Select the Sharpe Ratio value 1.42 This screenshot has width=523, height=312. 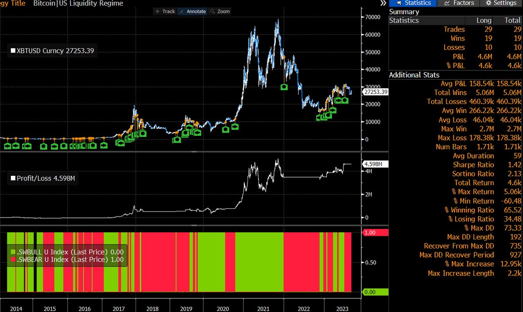(514, 165)
